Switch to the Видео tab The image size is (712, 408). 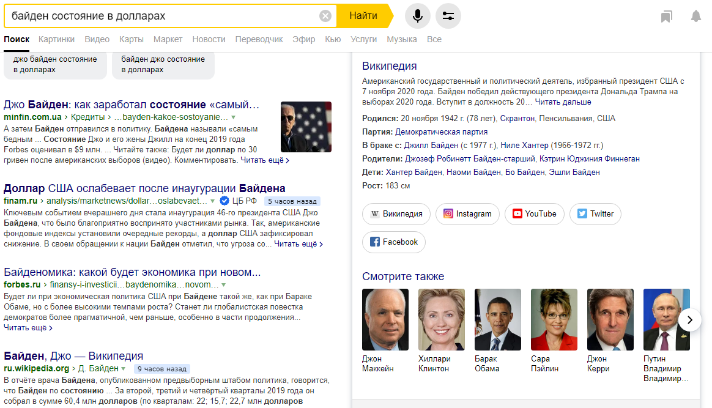click(97, 40)
